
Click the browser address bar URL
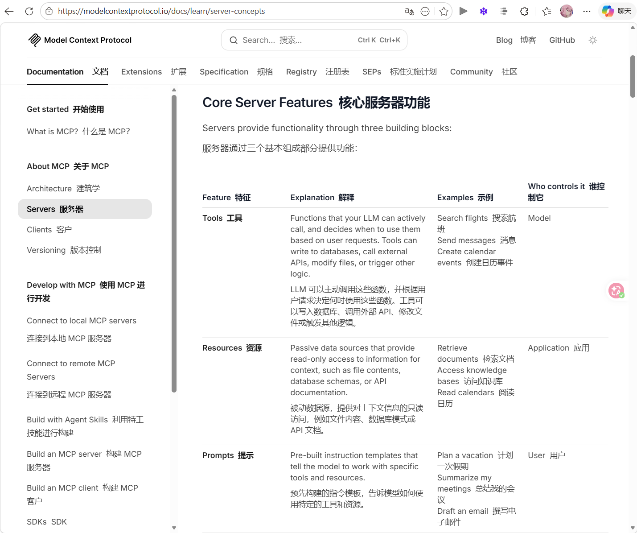[161, 11]
